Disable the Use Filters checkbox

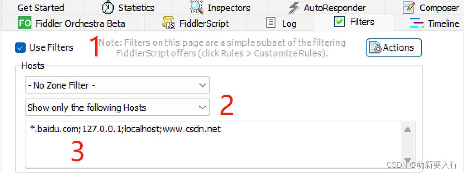[20, 48]
